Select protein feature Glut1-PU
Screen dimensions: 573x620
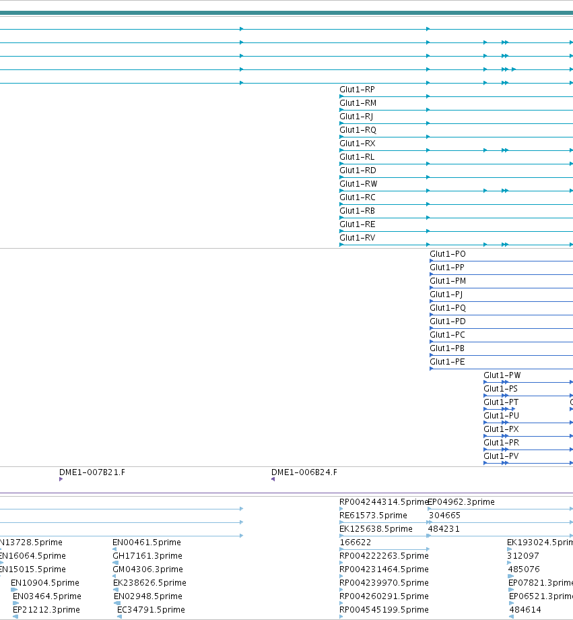click(x=502, y=415)
